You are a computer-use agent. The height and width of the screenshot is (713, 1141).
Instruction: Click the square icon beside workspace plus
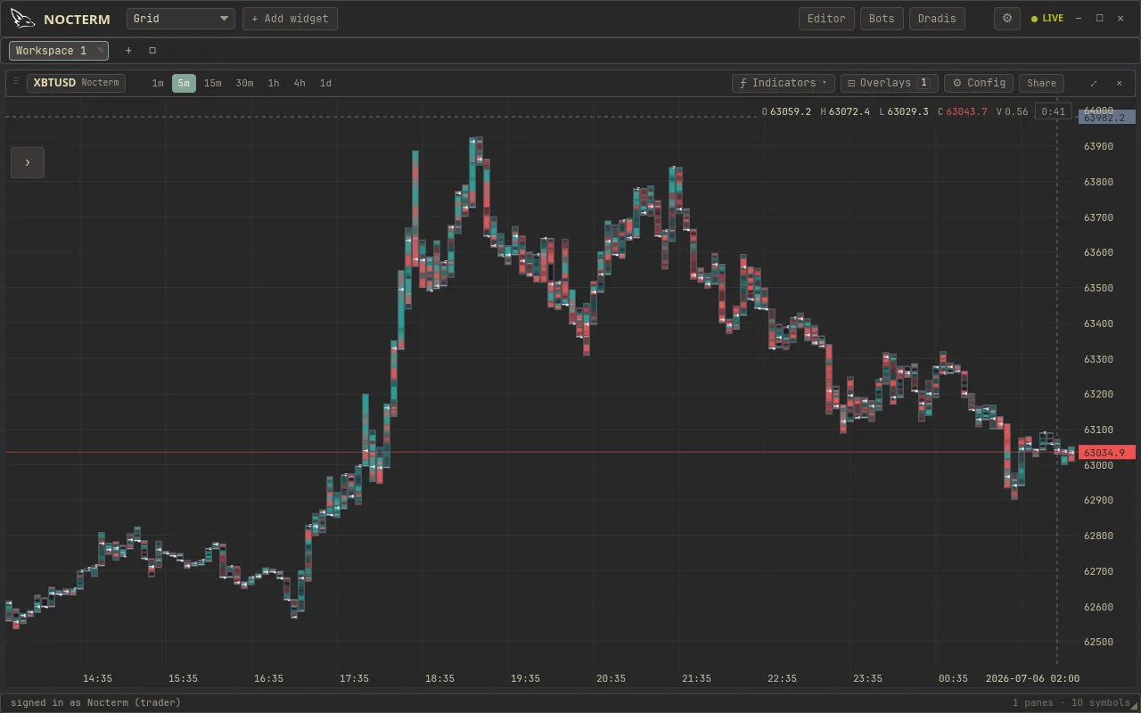click(152, 51)
